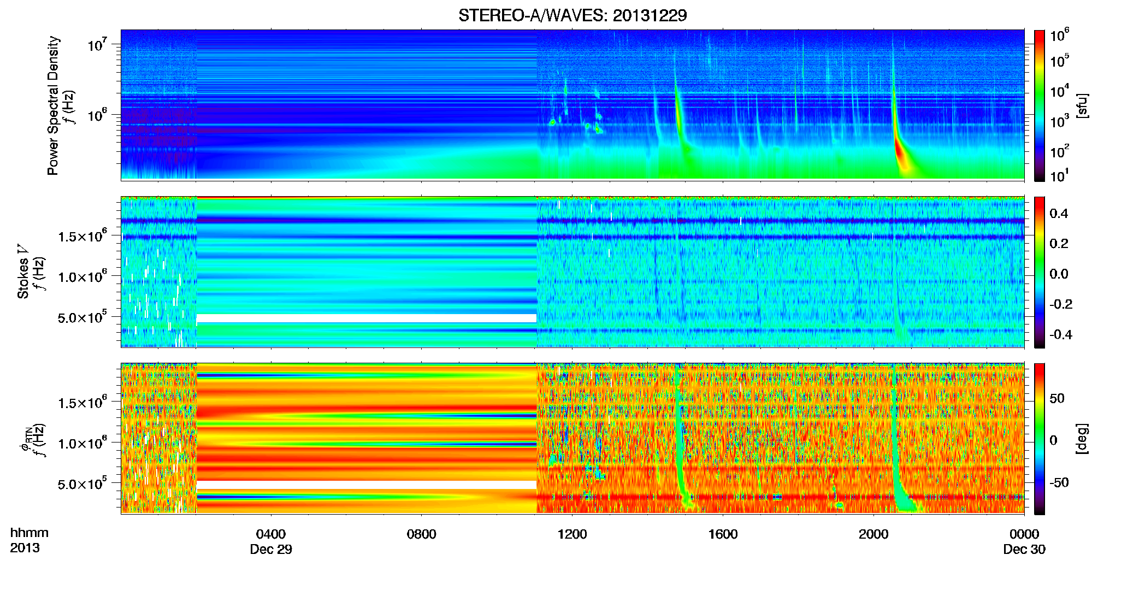Click the plot title STEREO-A/WAVES: 20131229

[x=572, y=15]
